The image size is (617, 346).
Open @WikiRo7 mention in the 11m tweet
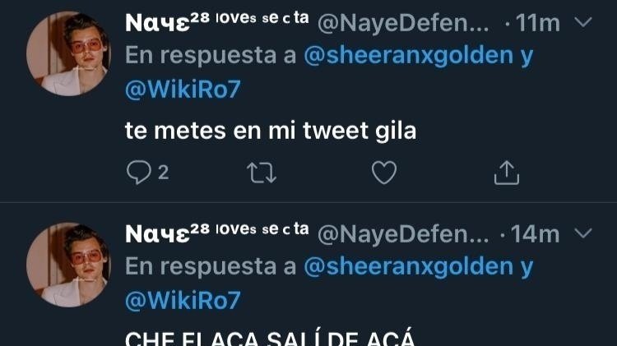tap(183, 90)
